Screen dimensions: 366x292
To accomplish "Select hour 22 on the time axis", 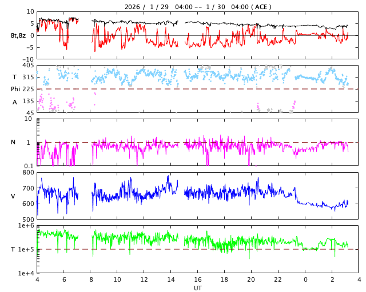I will [x=279, y=280].
